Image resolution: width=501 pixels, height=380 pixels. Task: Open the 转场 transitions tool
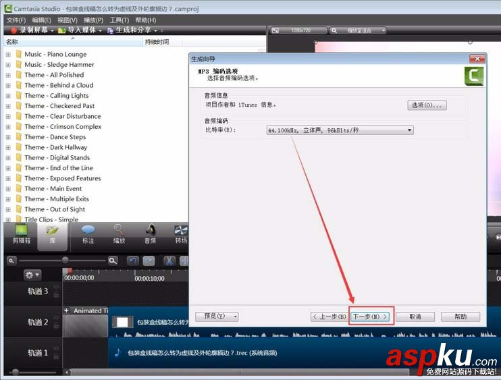tap(181, 235)
